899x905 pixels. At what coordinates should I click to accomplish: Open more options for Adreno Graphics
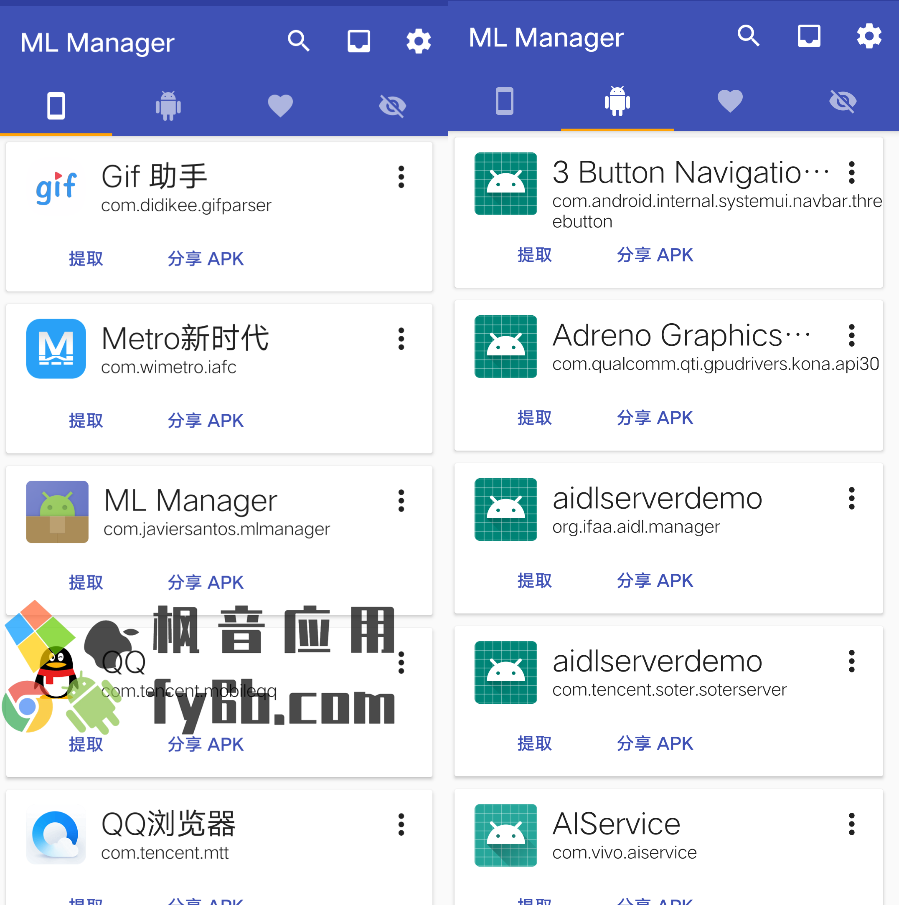(852, 335)
